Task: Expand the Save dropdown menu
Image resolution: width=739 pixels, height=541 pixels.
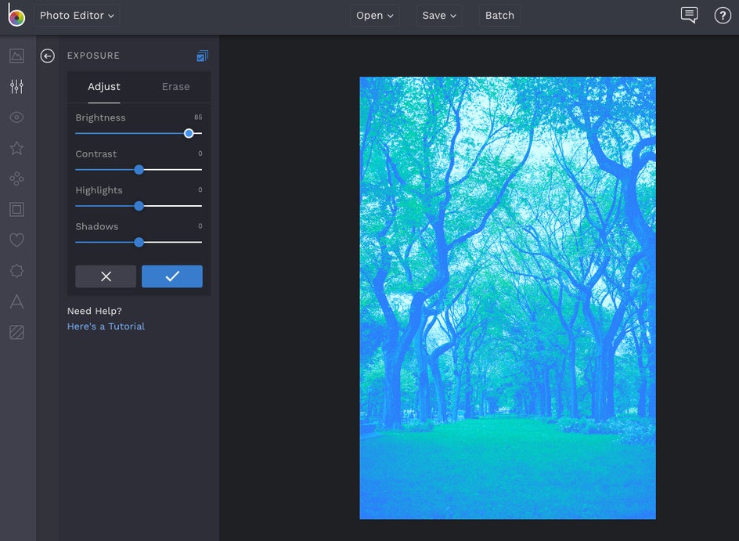Action: coord(439,16)
